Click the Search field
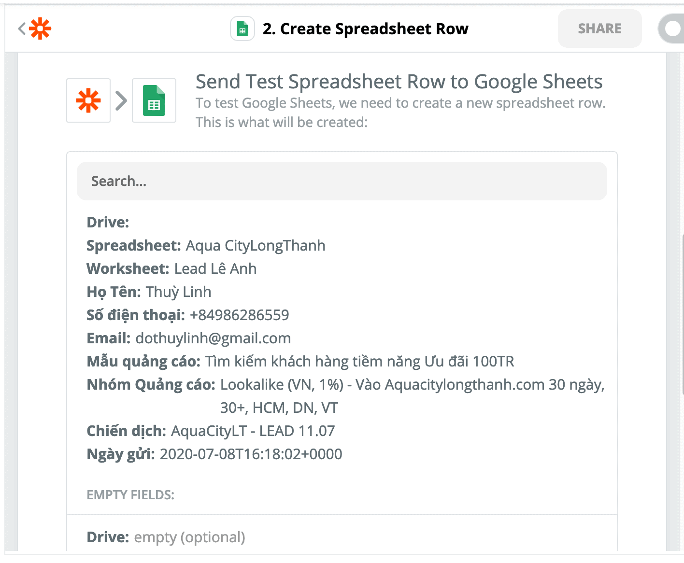This screenshot has width=684, height=563. point(342,181)
